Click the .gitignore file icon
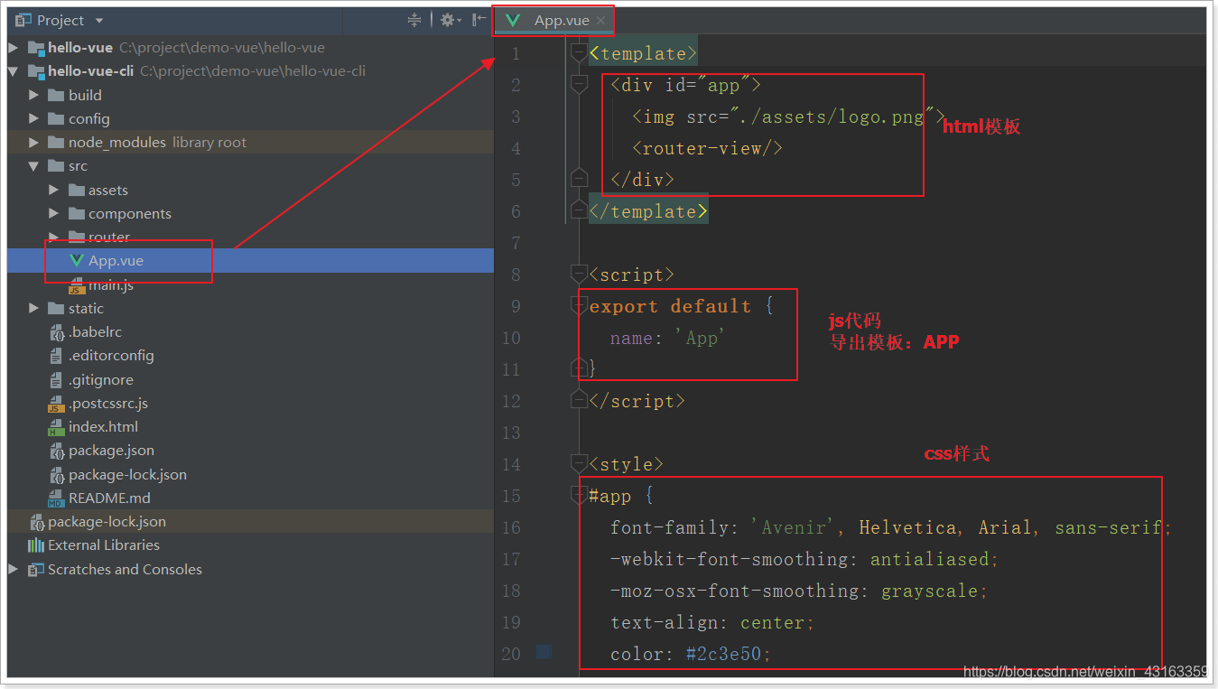Screen dimensions: 1218x689 coord(57,379)
